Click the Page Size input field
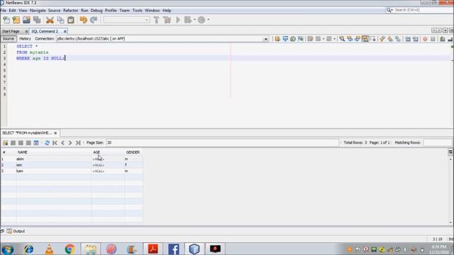This screenshot has height=255, width=454. tap(222, 142)
